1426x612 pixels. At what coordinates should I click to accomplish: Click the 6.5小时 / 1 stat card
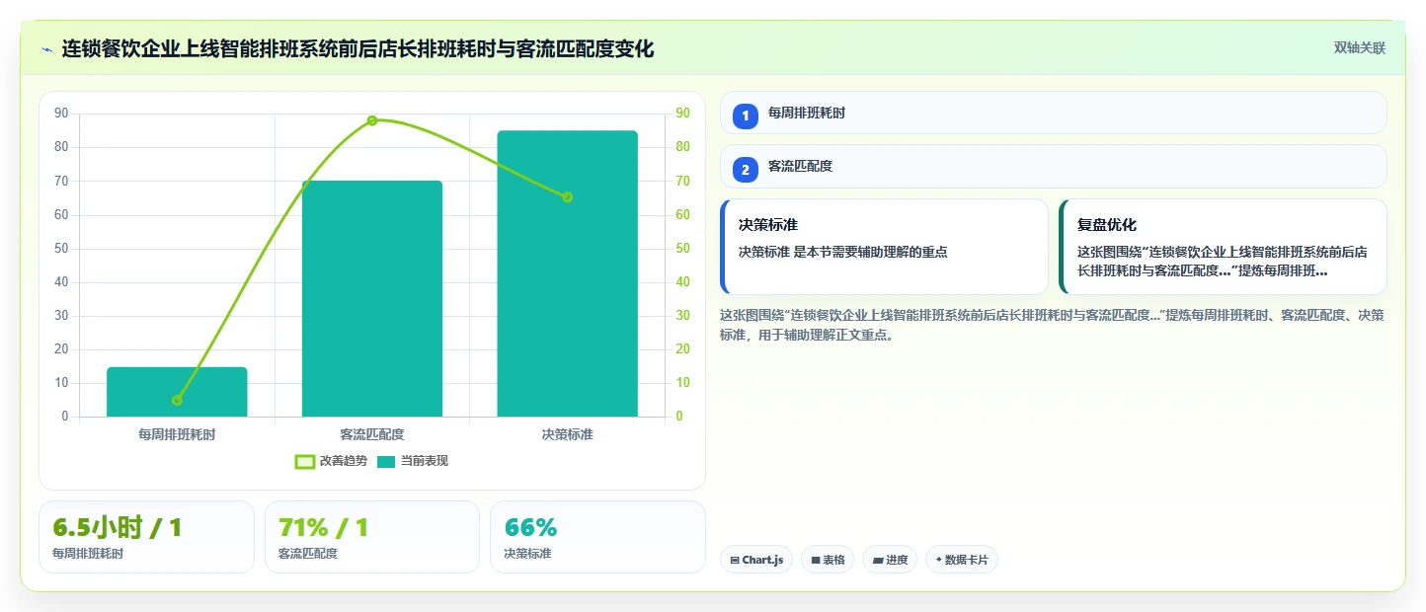pos(146,537)
